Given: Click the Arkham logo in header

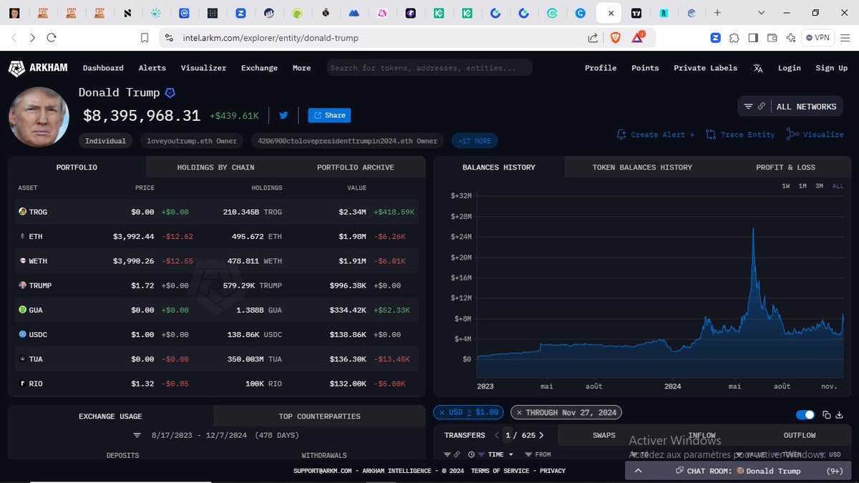Looking at the screenshot, I should pos(38,68).
